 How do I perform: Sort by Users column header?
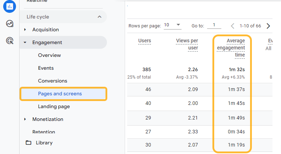[x=144, y=41]
